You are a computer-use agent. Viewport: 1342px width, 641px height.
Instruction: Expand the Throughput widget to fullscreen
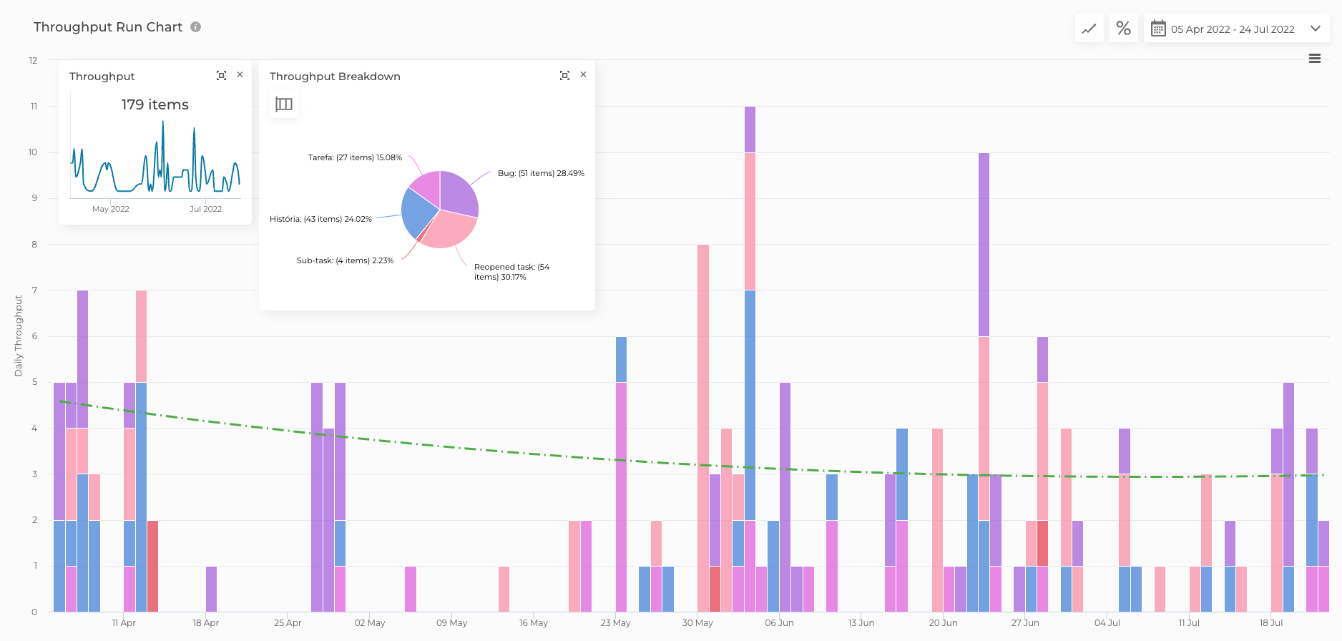click(221, 76)
